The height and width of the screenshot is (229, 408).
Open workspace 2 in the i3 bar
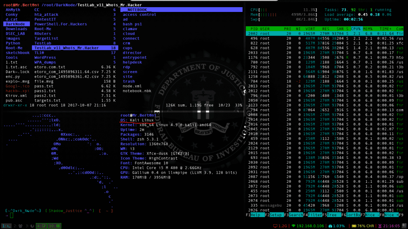point(18,226)
